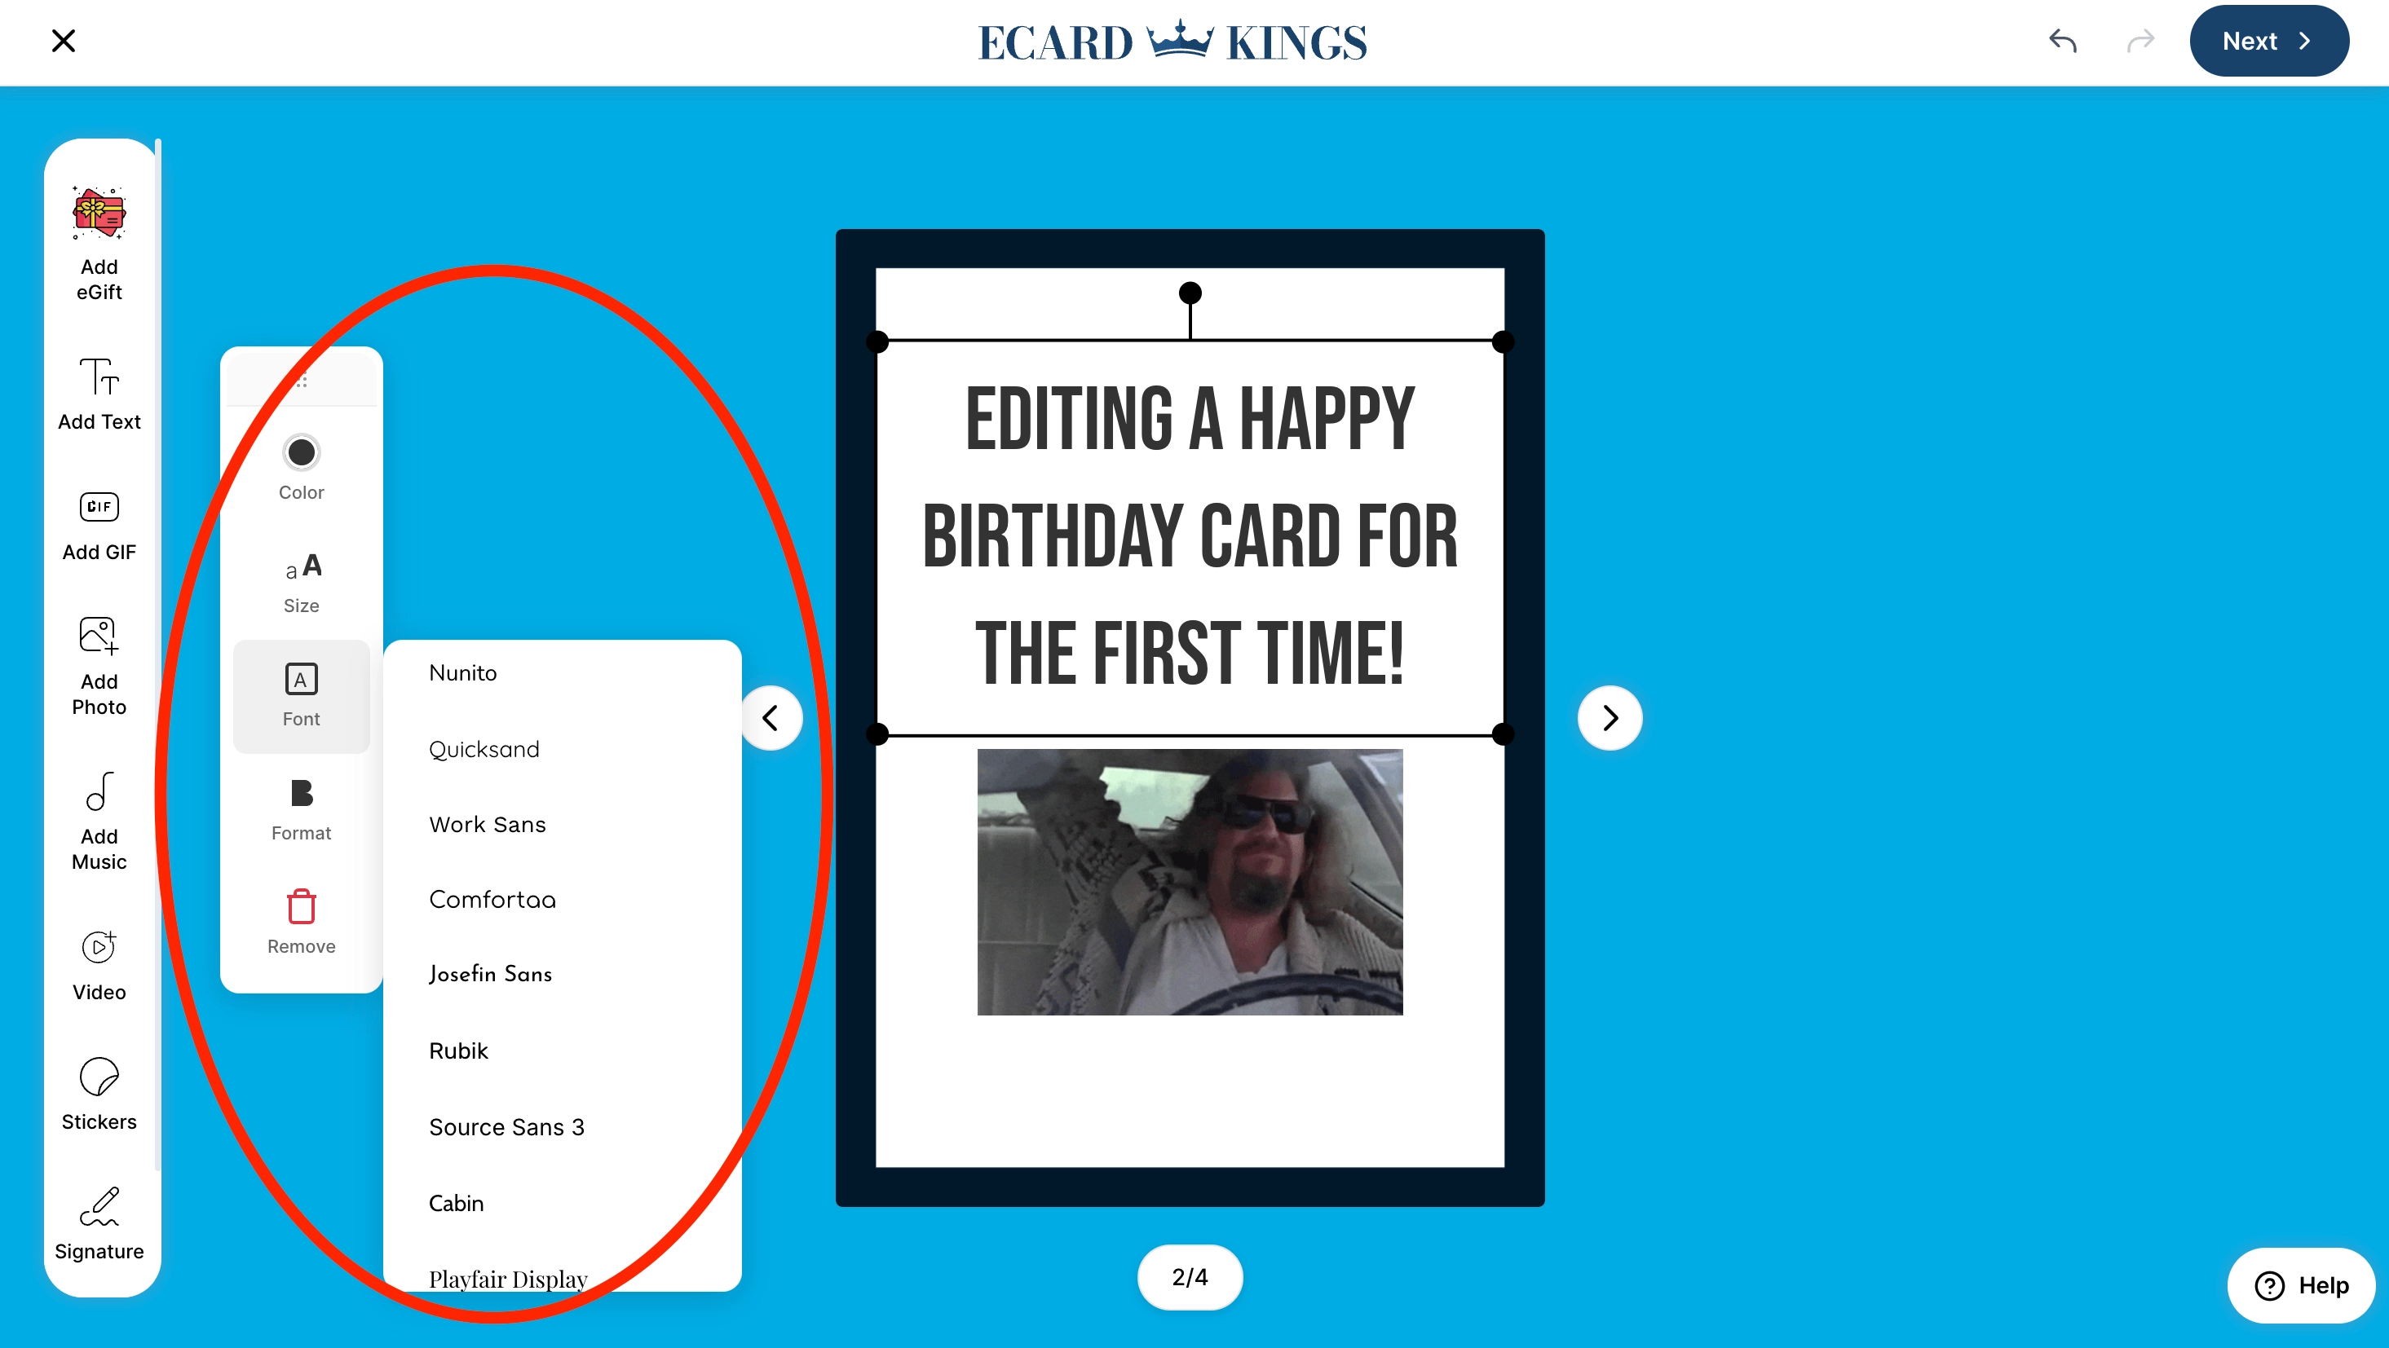Open the Add GIF tool
Screen dimensions: 2389x1348
point(99,526)
